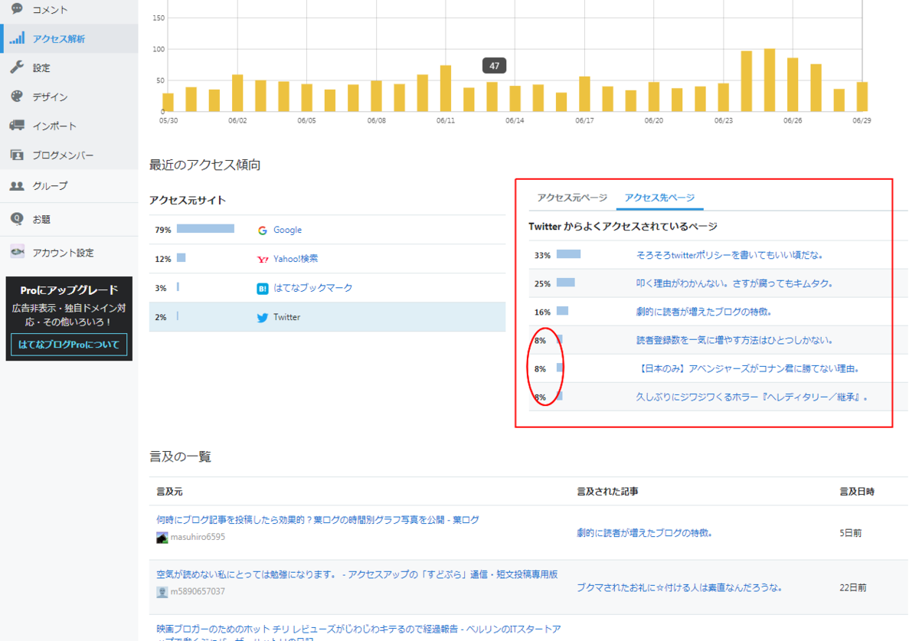Image resolution: width=919 pixels, height=641 pixels.
Task: Open 空気が読めない私にとっては勉強になります mention link
Action: (x=357, y=574)
